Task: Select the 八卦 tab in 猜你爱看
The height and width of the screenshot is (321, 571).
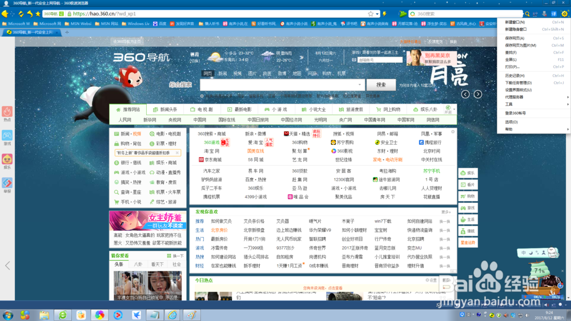Action: point(138,265)
